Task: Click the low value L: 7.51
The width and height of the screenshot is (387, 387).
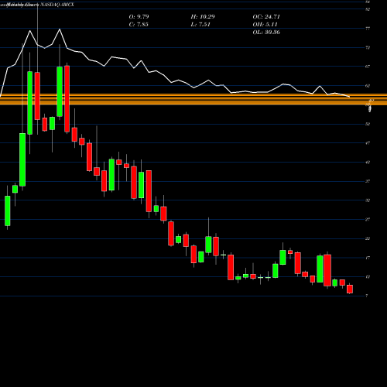Action: coord(200,25)
